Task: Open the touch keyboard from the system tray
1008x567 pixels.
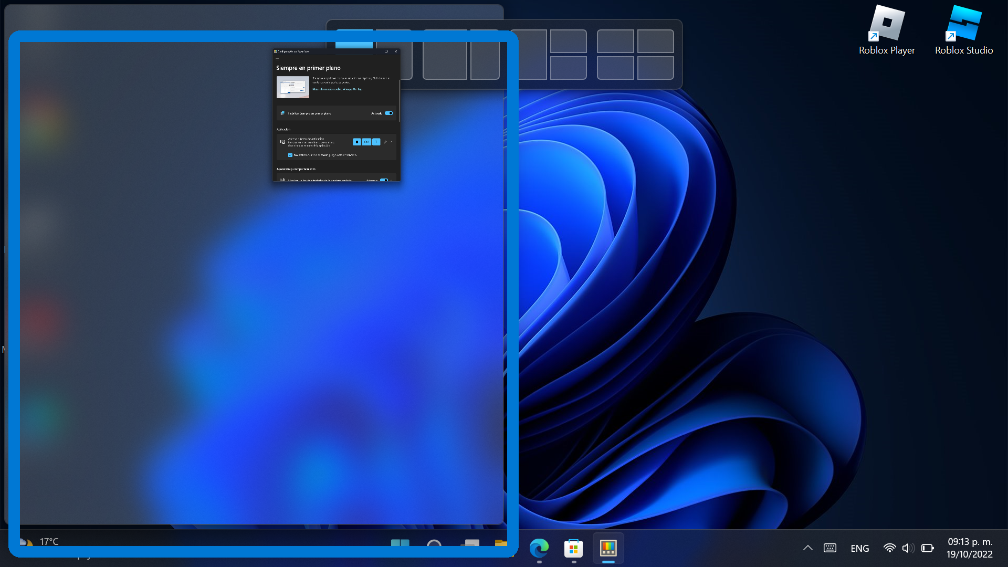Action: click(x=830, y=548)
